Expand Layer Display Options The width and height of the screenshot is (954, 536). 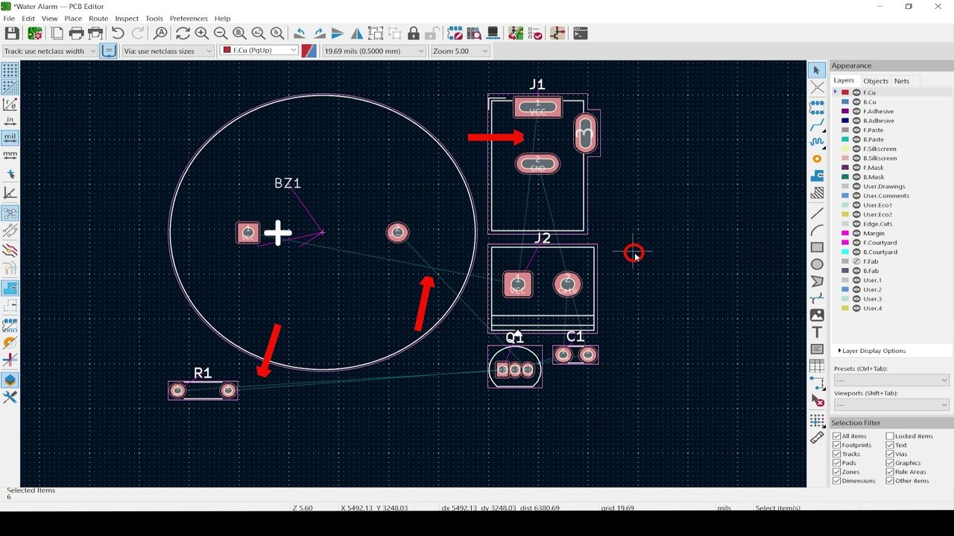[872, 351]
